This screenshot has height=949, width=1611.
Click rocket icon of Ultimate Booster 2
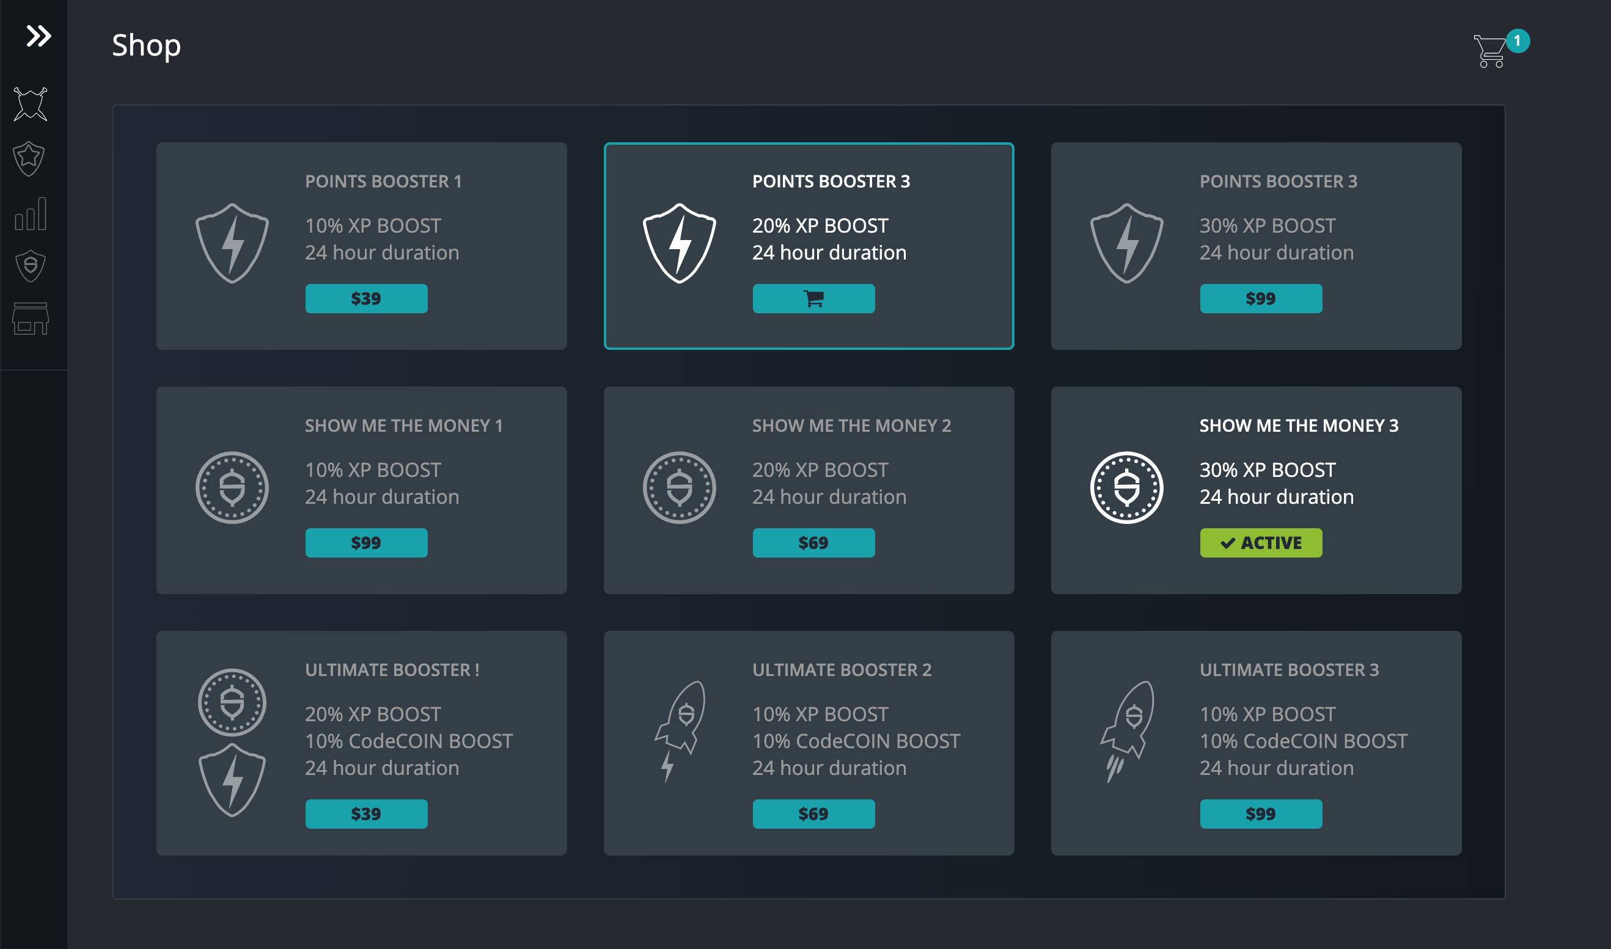680,731
